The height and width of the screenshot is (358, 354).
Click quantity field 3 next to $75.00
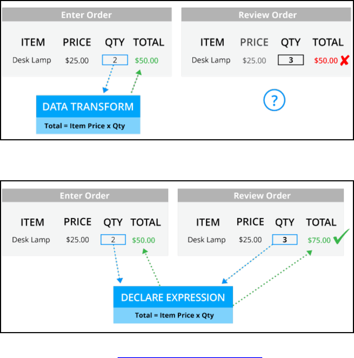285,240
